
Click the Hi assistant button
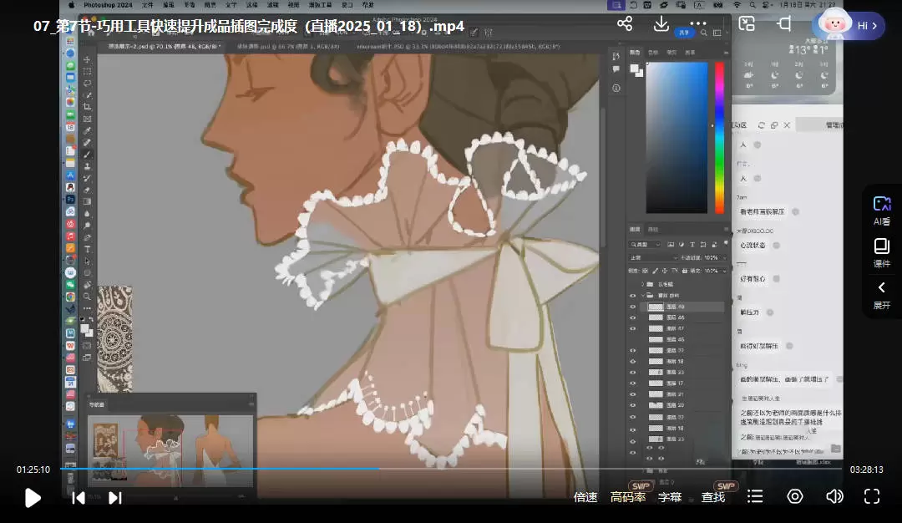point(866,26)
